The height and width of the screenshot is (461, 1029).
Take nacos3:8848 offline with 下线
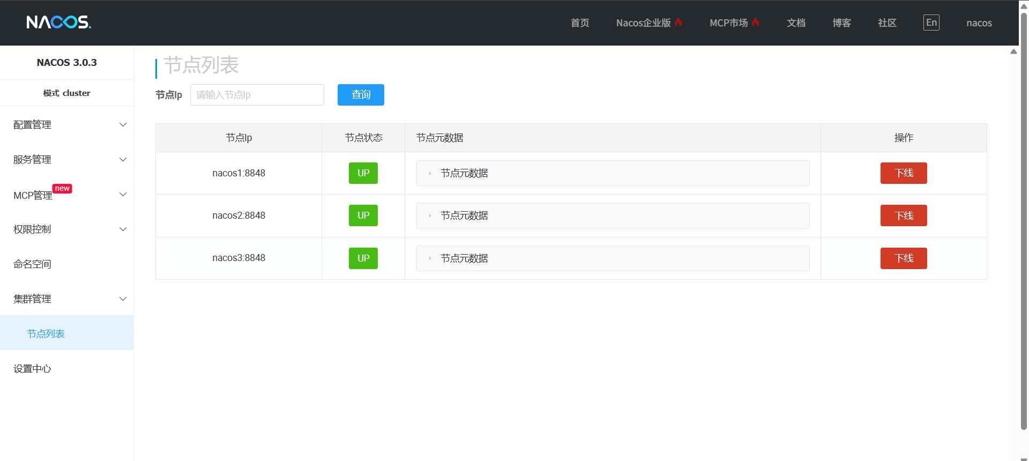point(904,258)
